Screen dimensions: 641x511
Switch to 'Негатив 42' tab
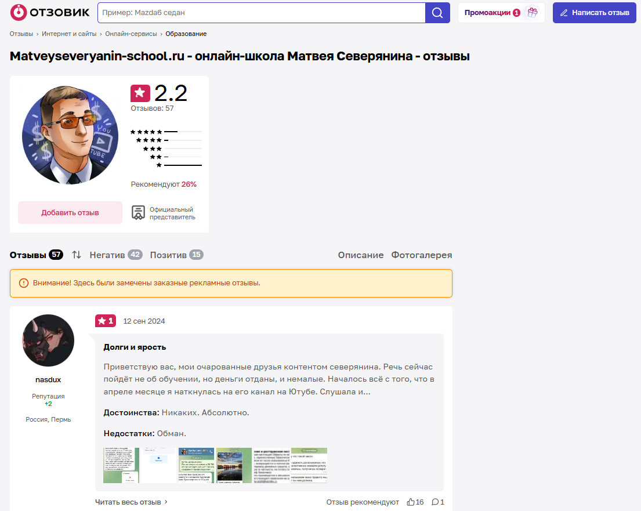(115, 255)
